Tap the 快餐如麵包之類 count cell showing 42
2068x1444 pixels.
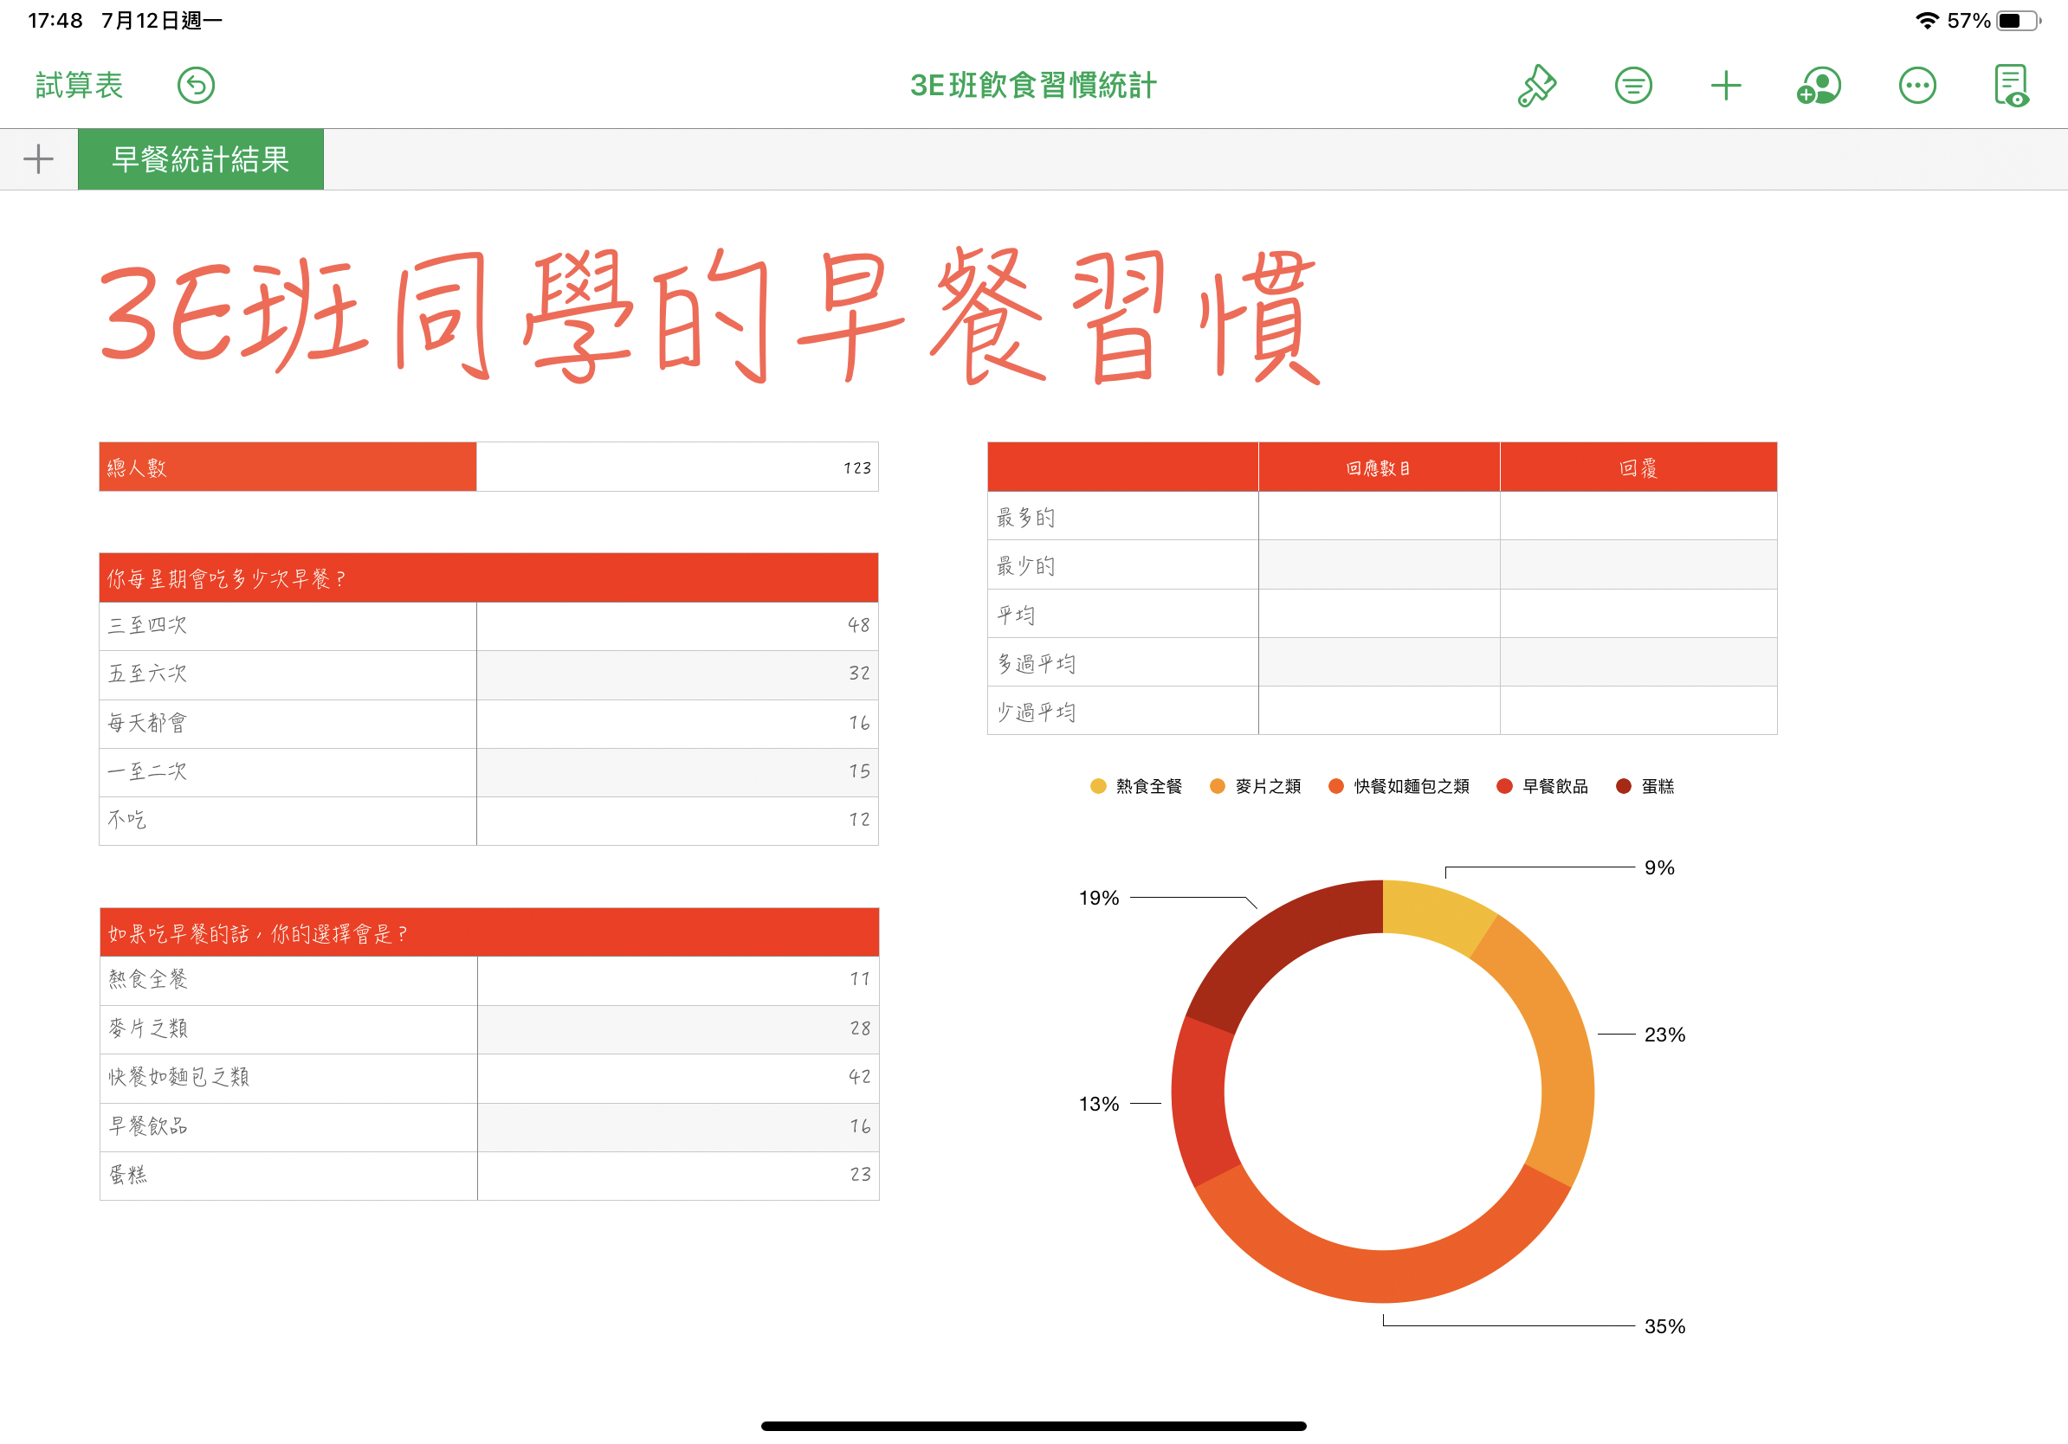676,1077
